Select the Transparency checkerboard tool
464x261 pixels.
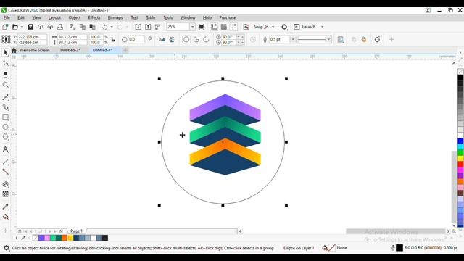5,194
